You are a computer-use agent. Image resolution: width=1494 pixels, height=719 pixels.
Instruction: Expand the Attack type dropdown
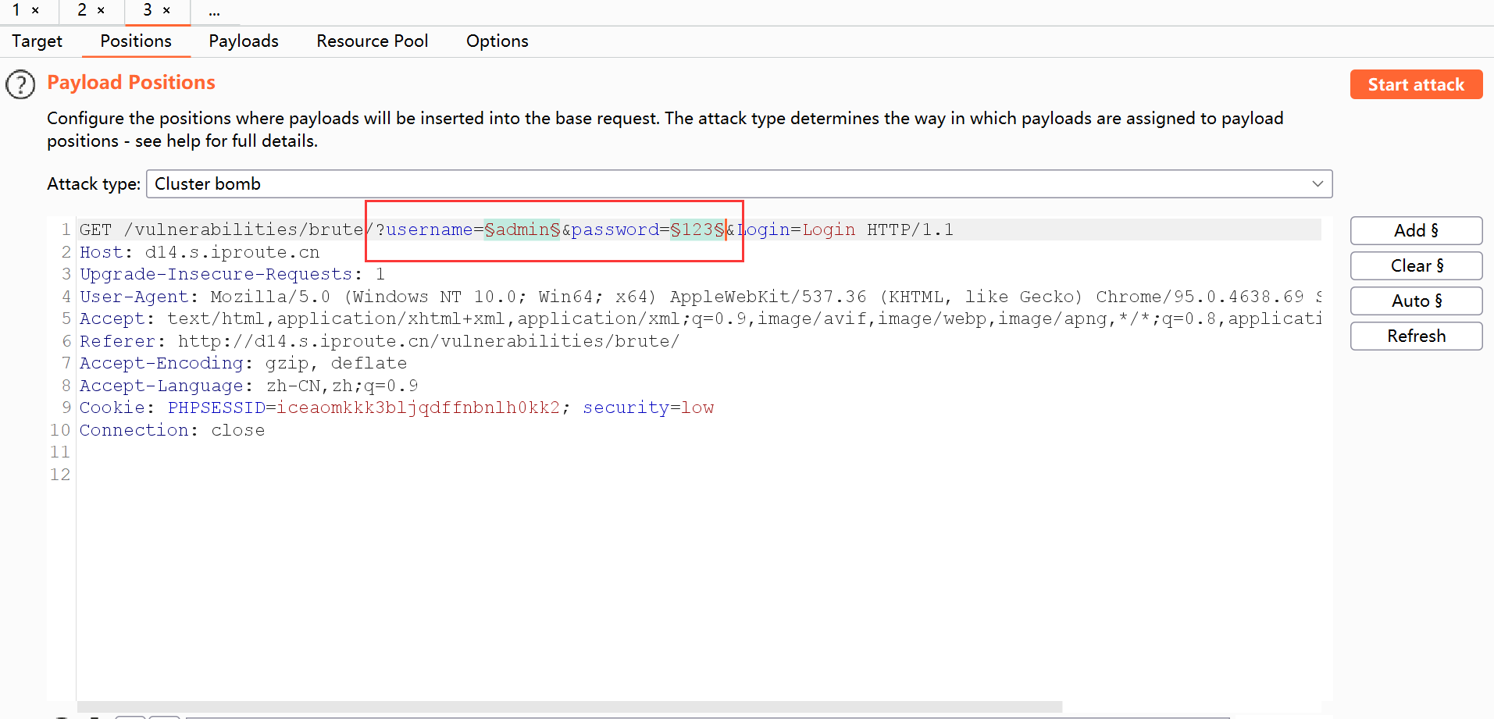pos(1317,184)
